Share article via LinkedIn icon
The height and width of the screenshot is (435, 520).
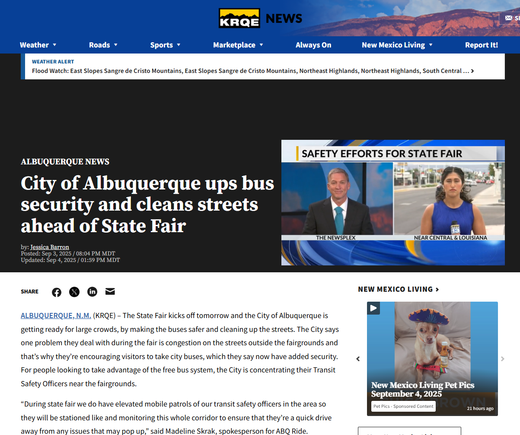(92, 292)
